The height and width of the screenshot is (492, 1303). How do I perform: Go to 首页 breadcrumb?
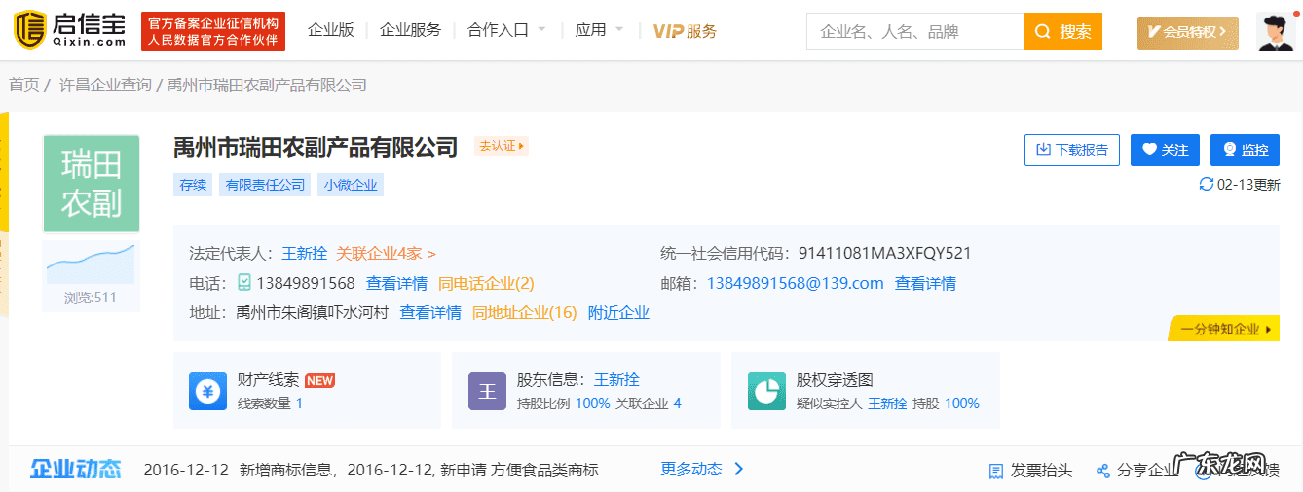click(x=24, y=85)
